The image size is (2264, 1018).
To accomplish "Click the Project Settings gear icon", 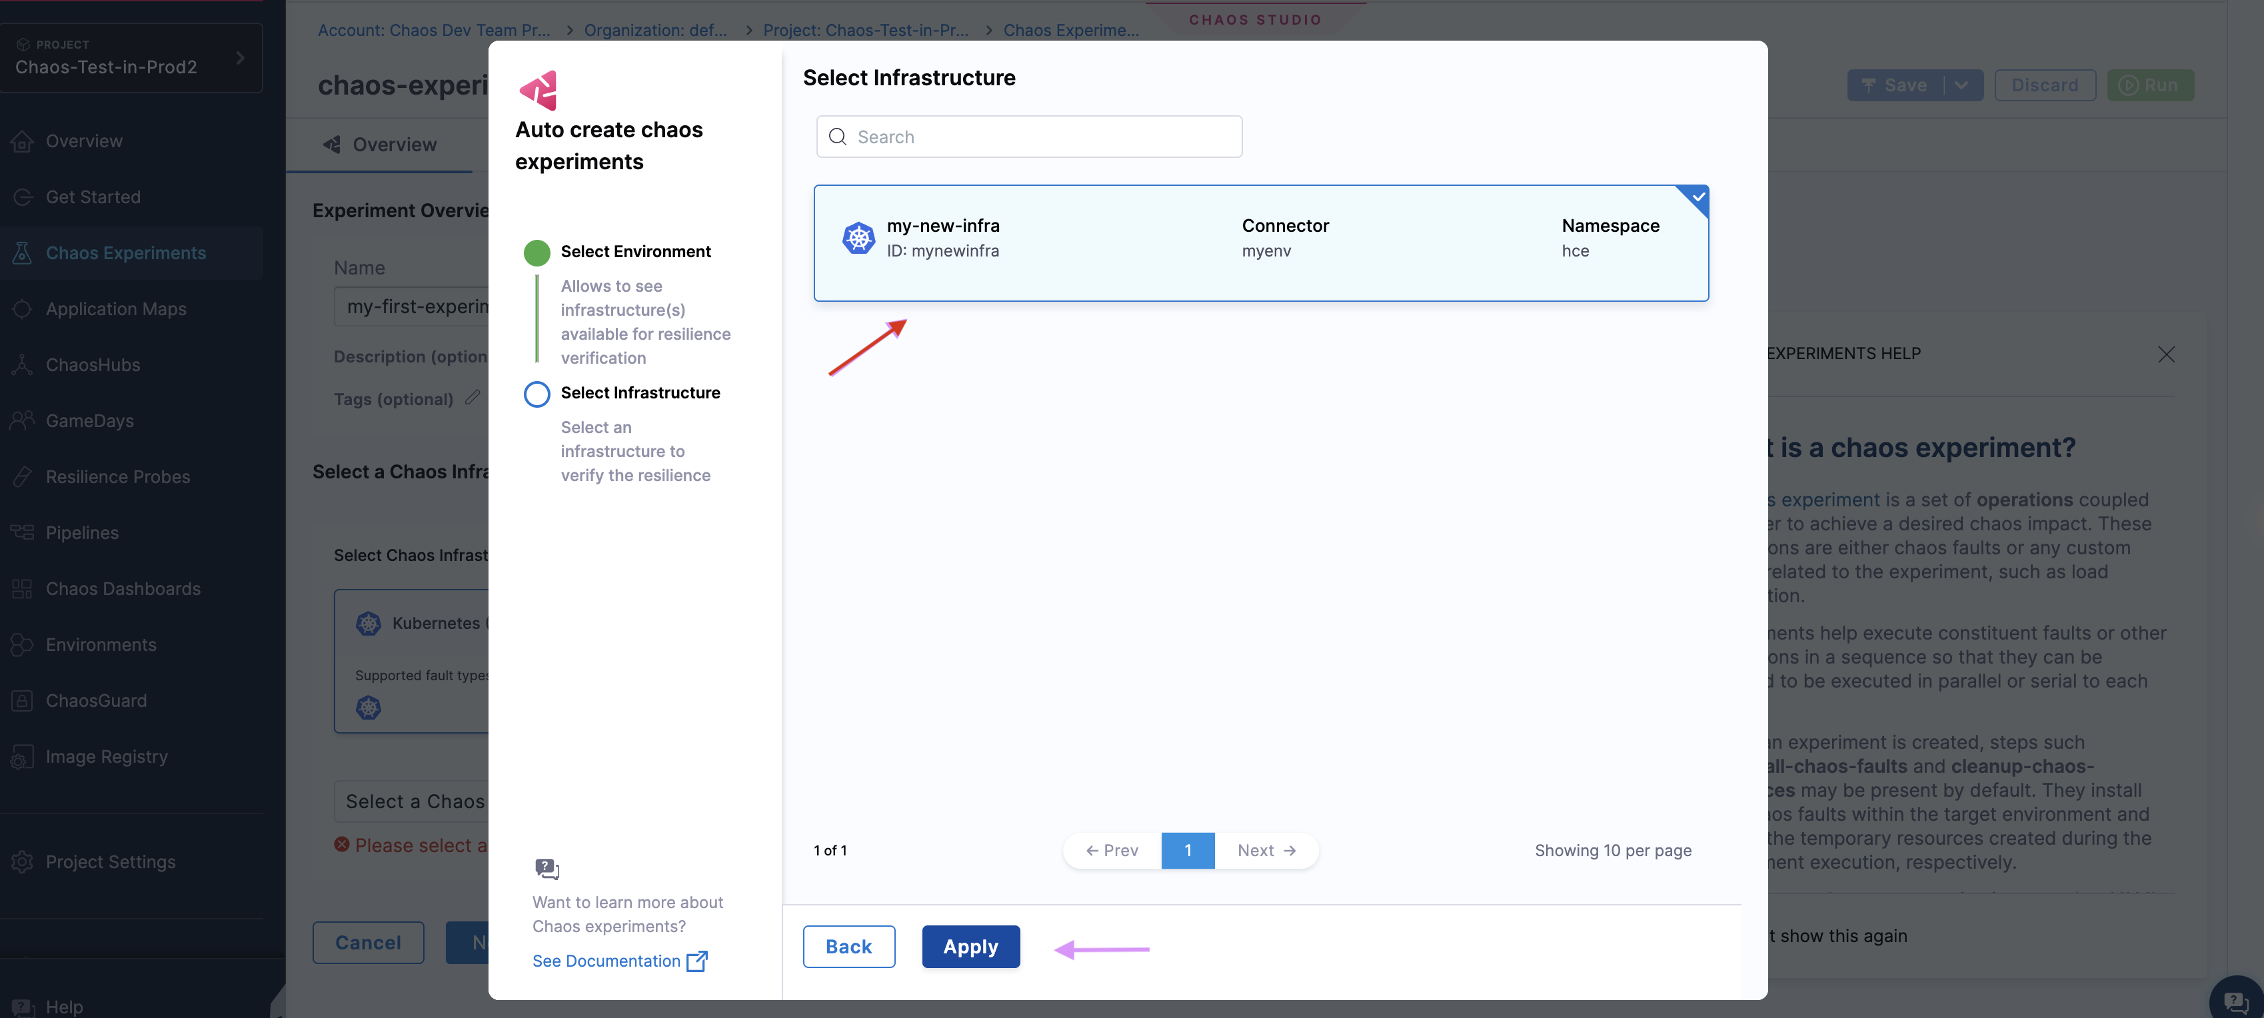I will point(22,861).
